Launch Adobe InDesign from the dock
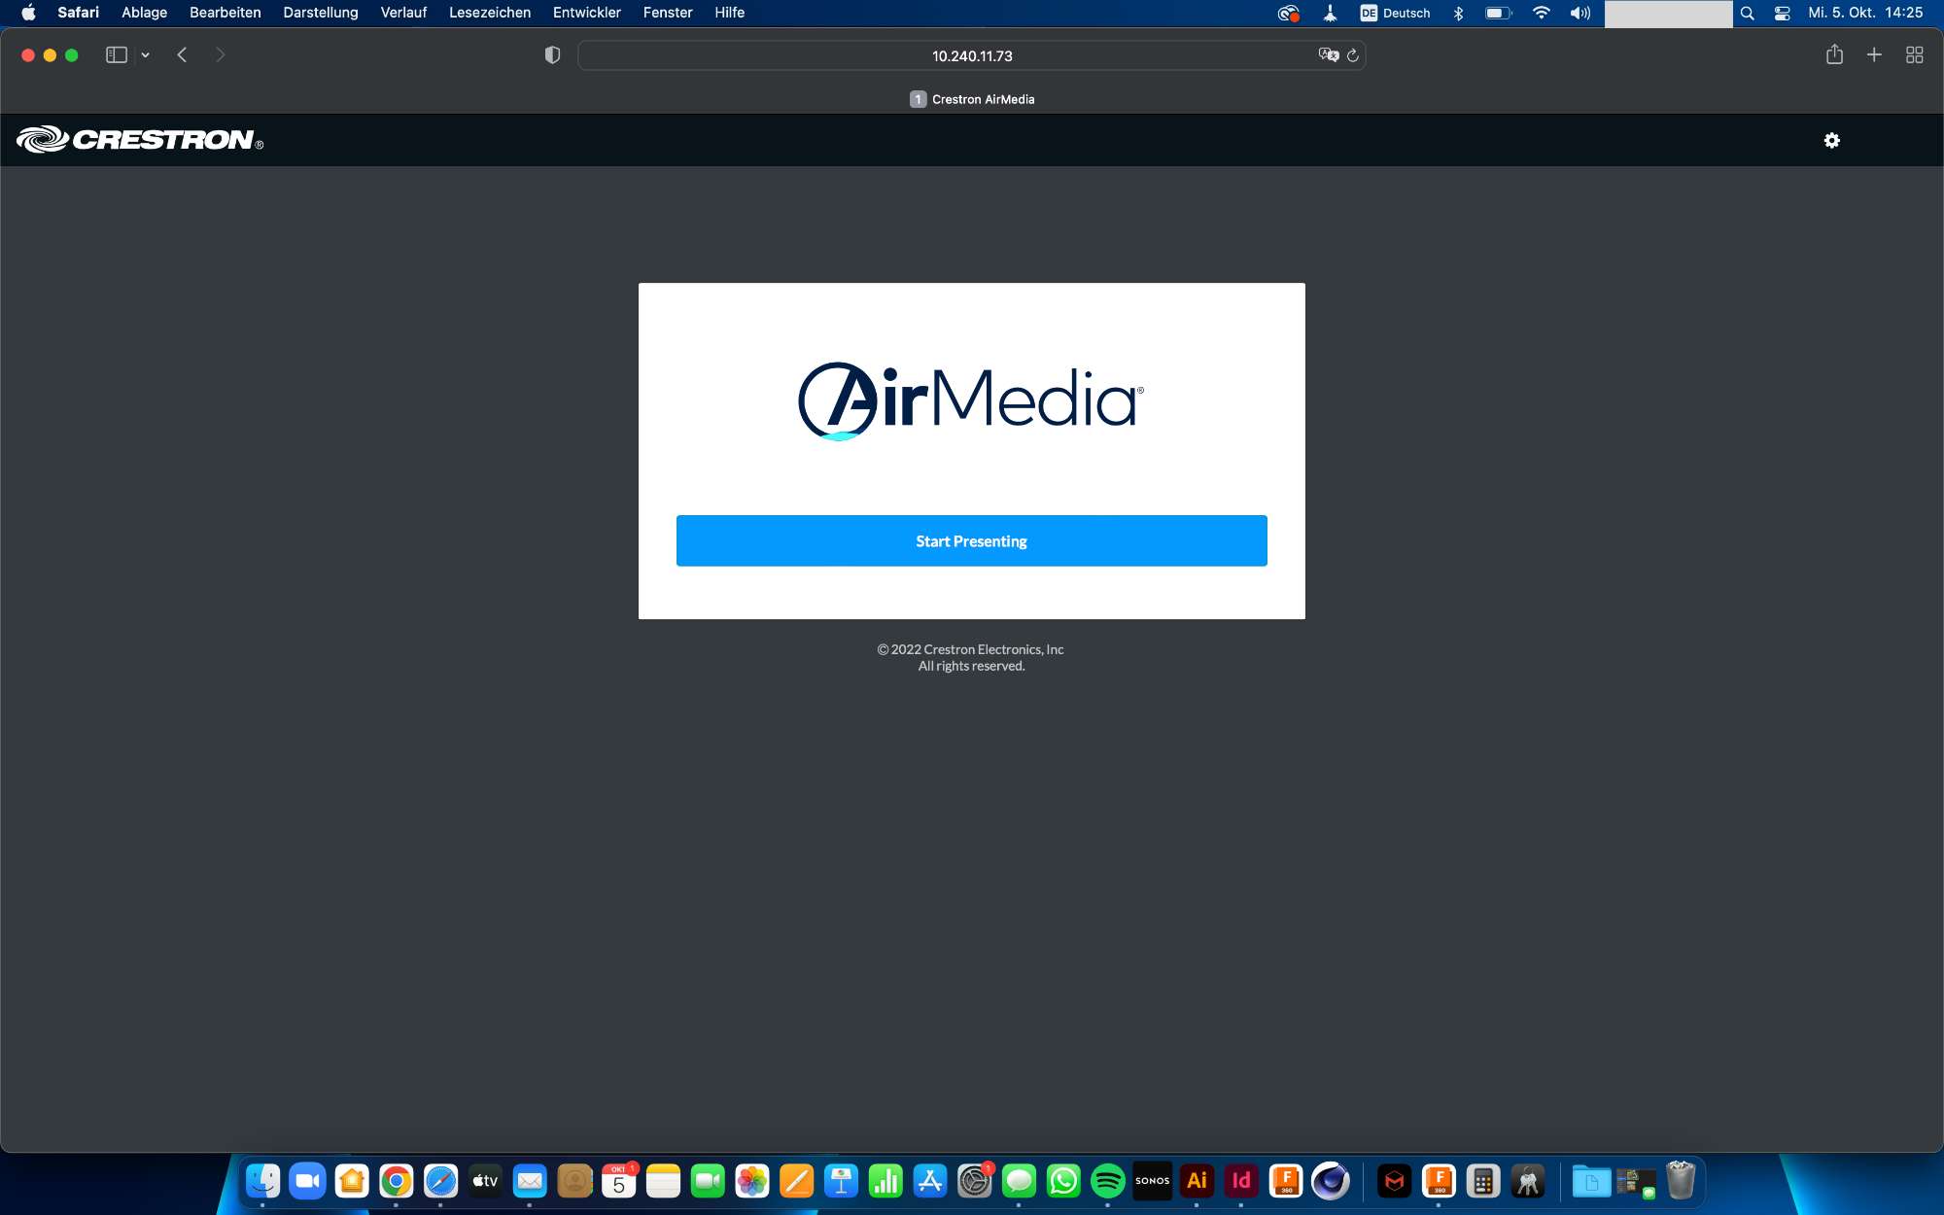Screen dimensions: 1944x1215 tap(1241, 1181)
